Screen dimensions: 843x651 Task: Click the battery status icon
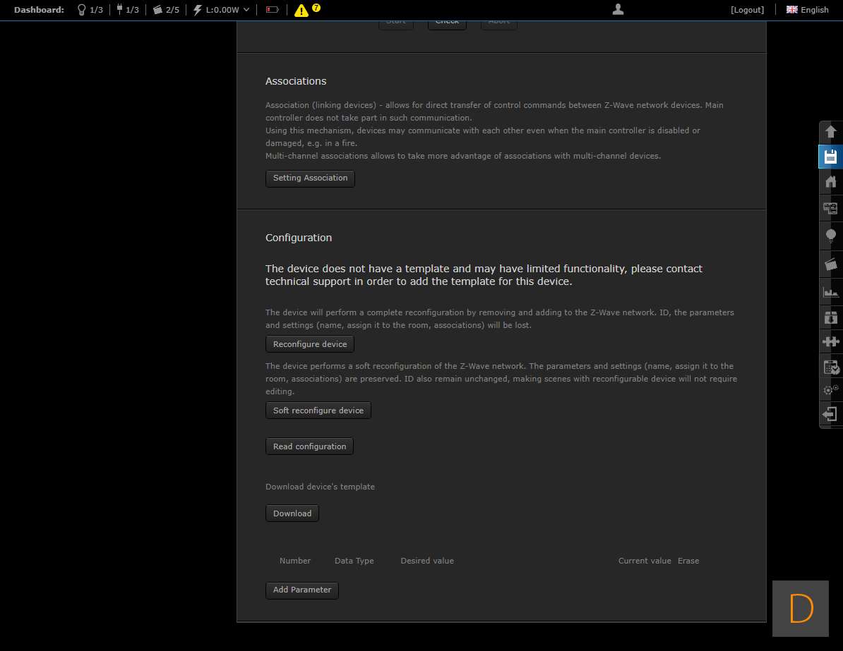[272, 10]
